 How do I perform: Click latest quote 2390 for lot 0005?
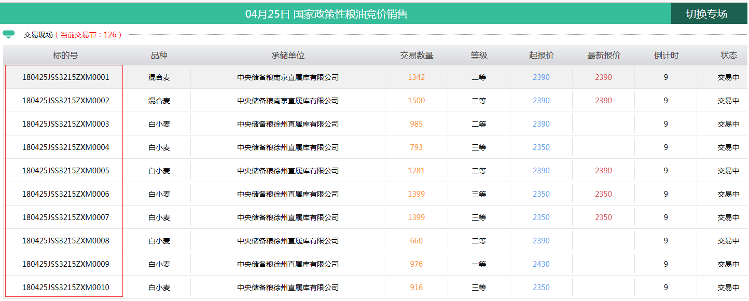tap(603, 171)
